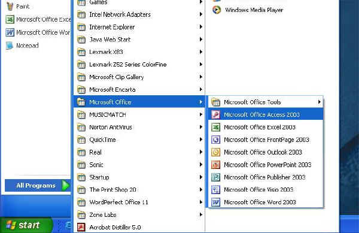Viewport: 359px width, 233px height.
Task: Click the PowerPoint 2003 icon
Action: click(215, 165)
